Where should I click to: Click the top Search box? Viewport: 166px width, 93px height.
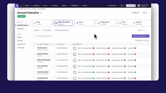(x=131, y=6)
